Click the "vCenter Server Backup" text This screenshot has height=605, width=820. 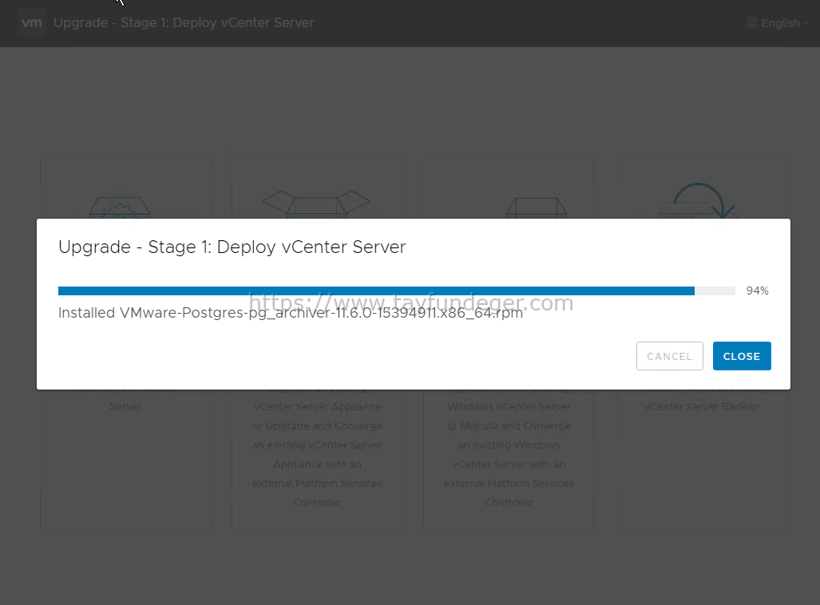[x=701, y=407]
